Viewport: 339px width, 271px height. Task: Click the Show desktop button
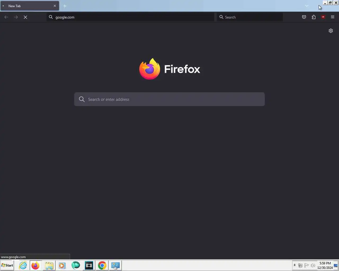336,265
